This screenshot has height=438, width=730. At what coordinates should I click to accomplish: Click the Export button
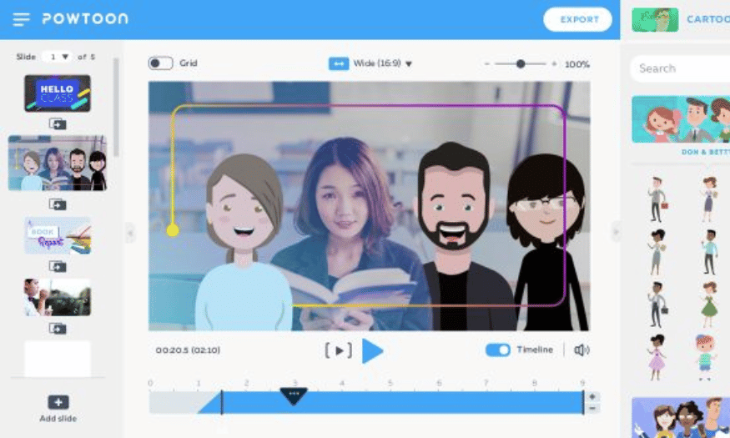pos(577,19)
